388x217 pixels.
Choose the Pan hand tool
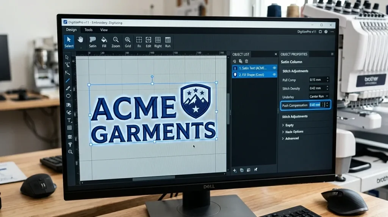click(80, 39)
